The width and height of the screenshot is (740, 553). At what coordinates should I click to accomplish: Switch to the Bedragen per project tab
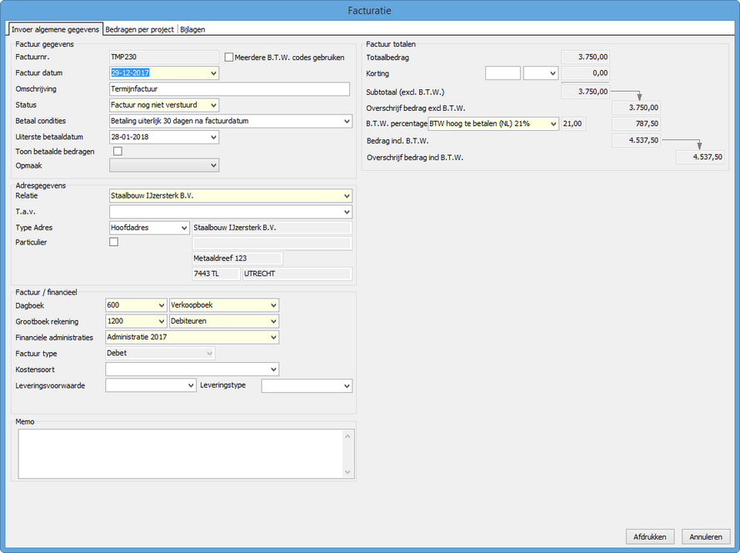coord(139,29)
